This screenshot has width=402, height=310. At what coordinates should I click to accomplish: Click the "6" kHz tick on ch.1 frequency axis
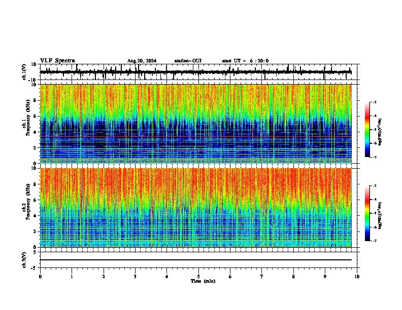pos(35,116)
